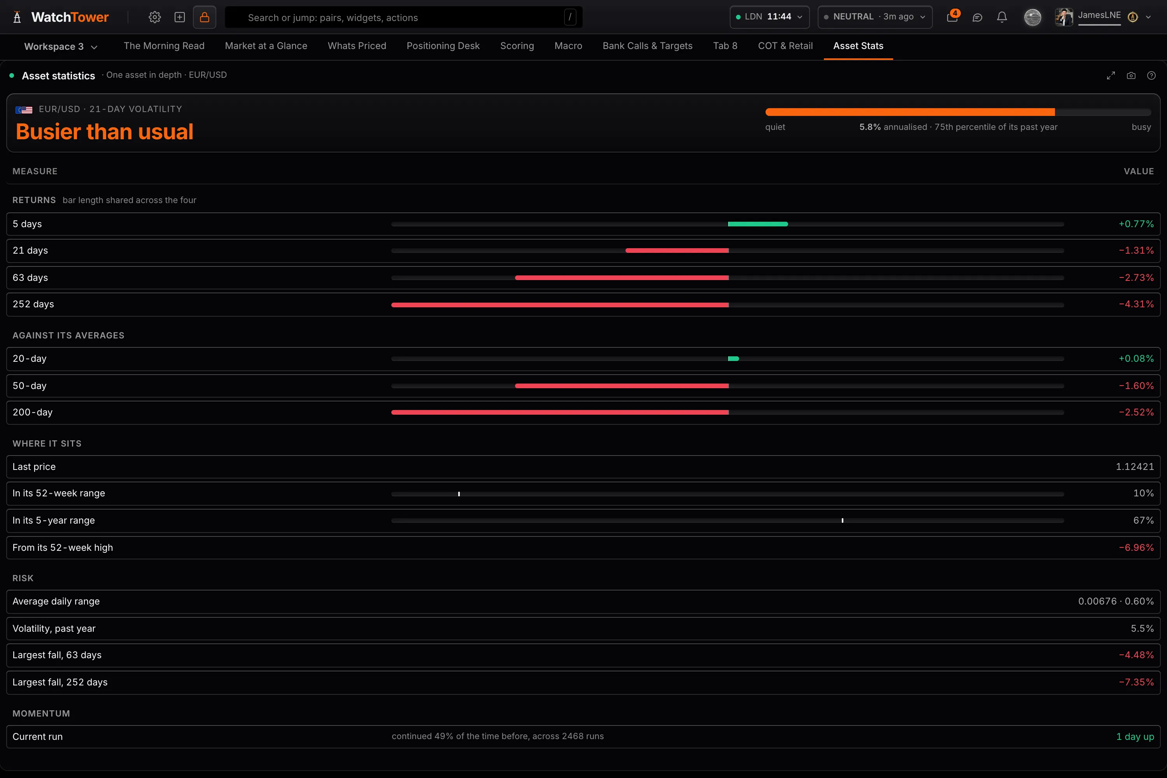The height and width of the screenshot is (778, 1167).
Task: Toggle the orange layout lock button
Action: (x=205, y=18)
